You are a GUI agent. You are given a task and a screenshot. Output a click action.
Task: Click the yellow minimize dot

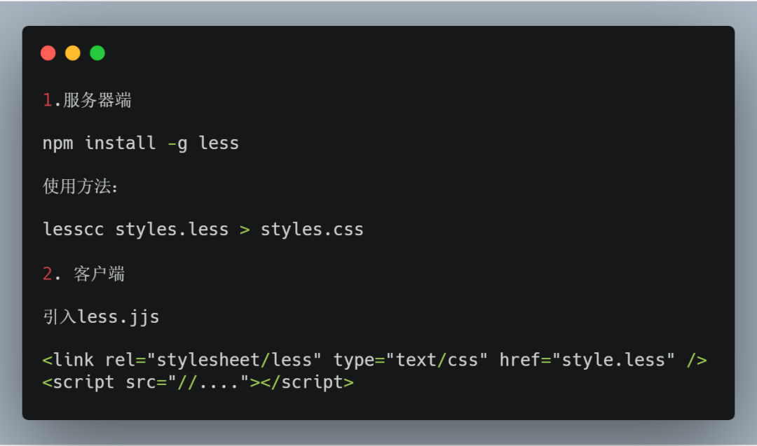coord(73,53)
